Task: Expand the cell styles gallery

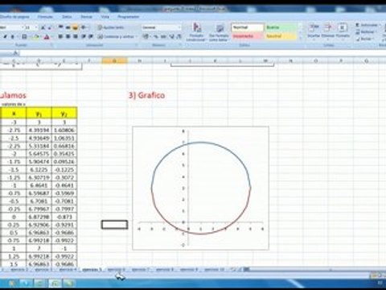Action: tap(300, 37)
